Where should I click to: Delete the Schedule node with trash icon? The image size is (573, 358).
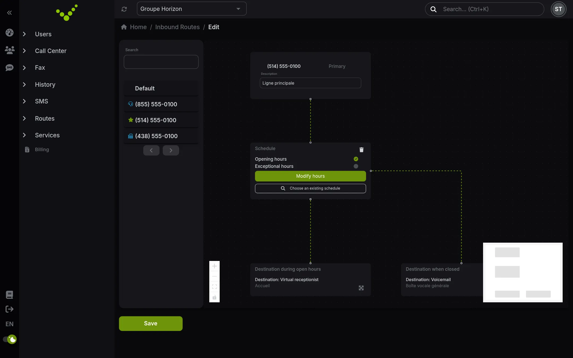(361, 150)
